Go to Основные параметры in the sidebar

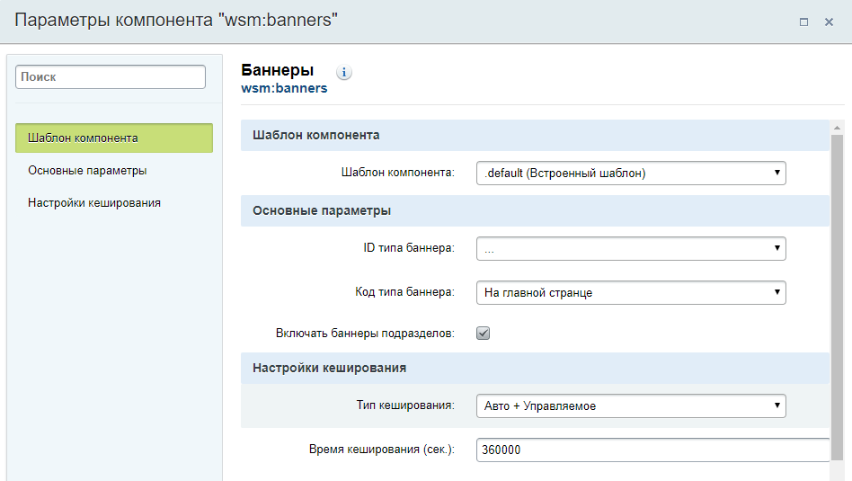pyautogui.click(x=87, y=171)
